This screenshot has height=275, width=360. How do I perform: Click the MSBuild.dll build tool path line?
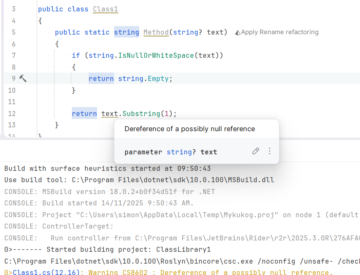139,180
